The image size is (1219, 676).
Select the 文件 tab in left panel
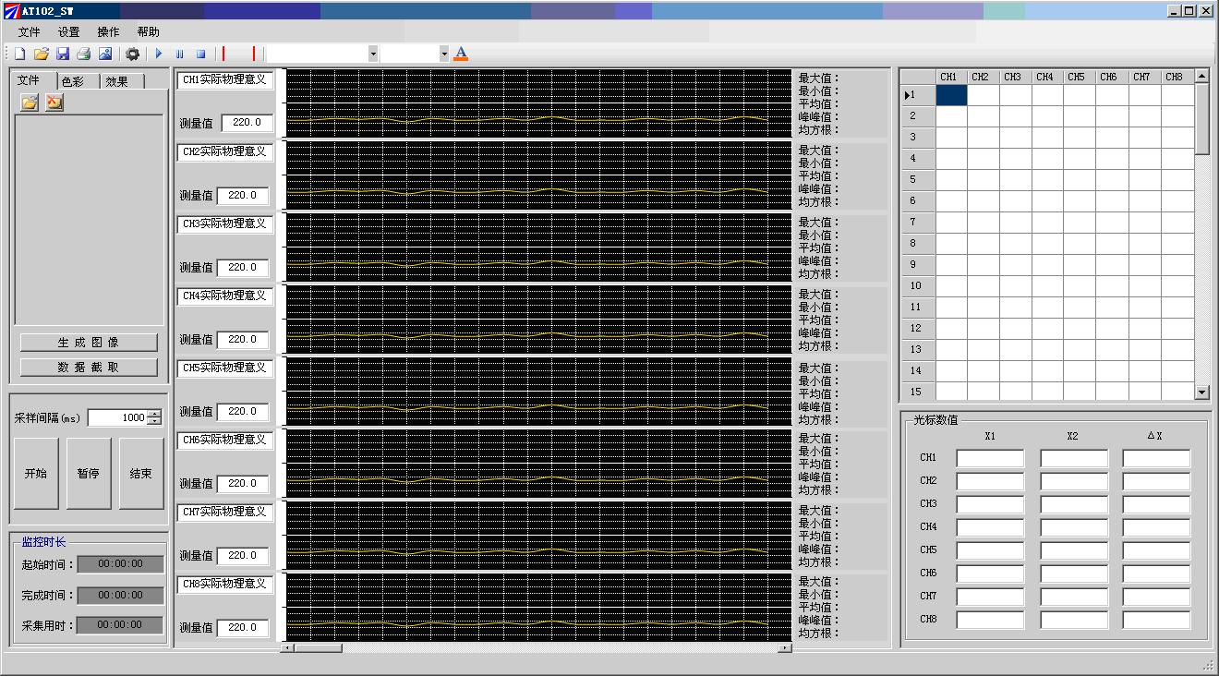(34, 80)
